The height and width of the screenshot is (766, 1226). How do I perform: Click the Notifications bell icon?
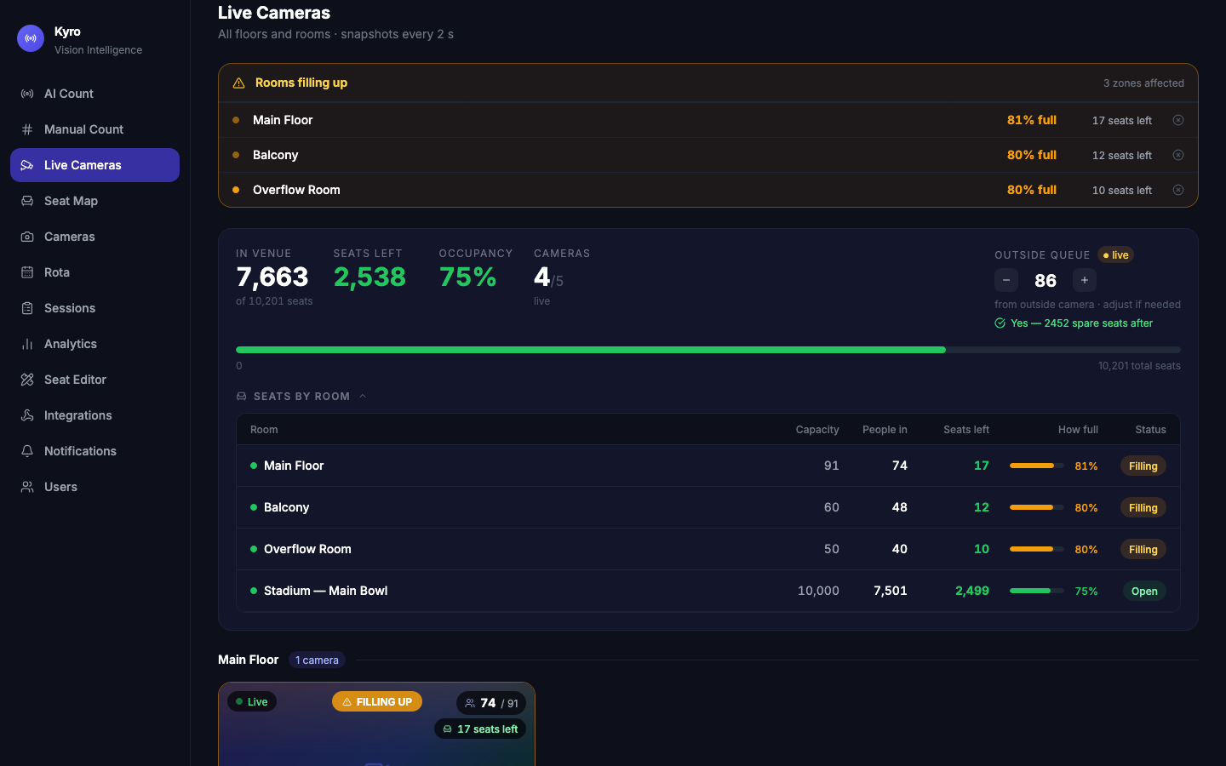click(x=27, y=451)
